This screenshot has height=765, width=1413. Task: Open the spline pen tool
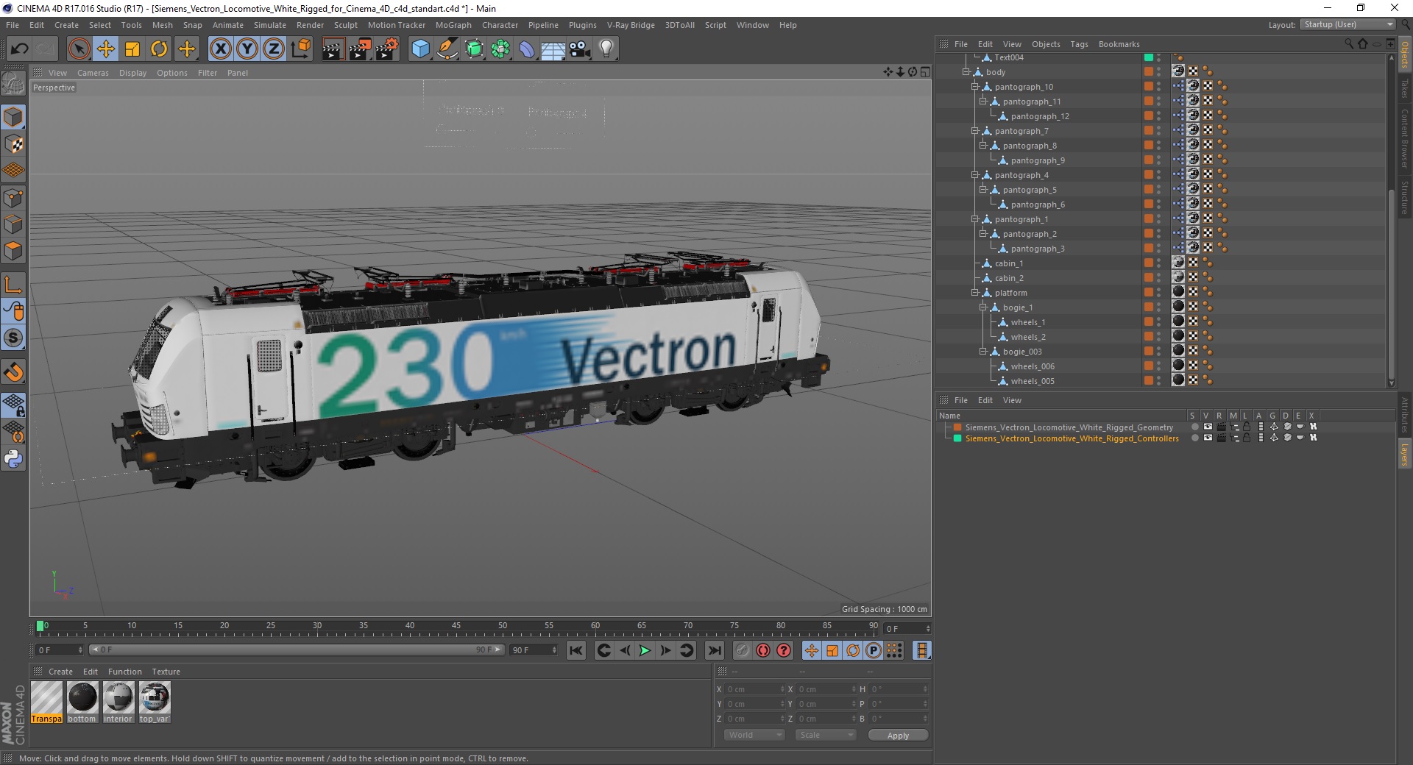coord(447,49)
